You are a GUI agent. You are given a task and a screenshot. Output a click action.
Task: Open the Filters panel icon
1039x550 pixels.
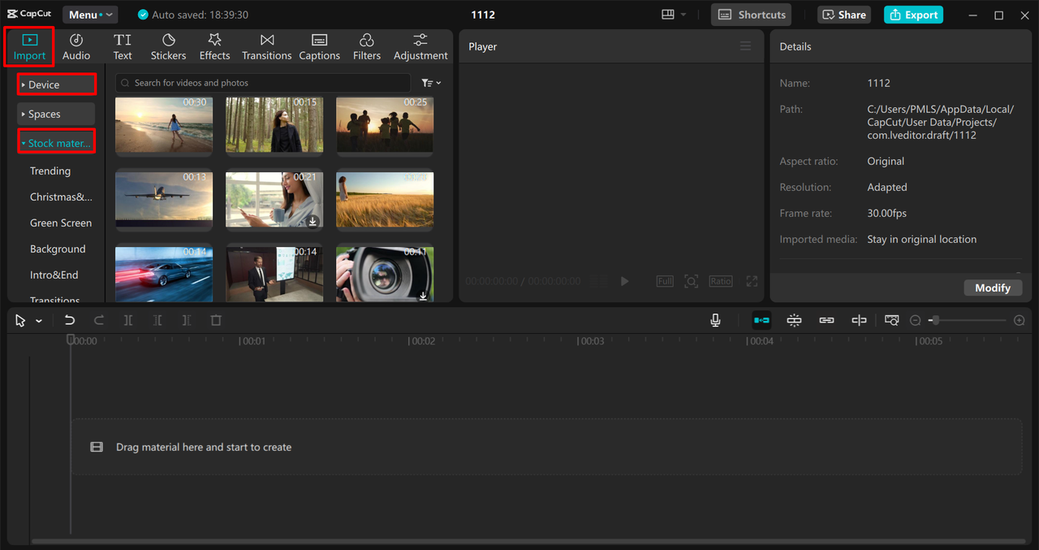[366, 47]
